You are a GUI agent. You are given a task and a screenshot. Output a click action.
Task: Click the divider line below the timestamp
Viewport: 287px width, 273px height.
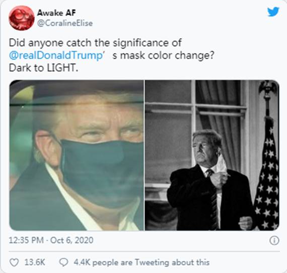144,251
